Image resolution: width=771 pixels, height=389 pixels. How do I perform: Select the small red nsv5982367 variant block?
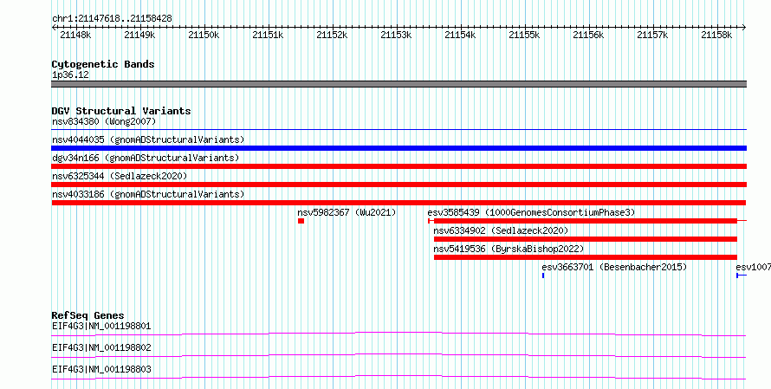(x=301, y=221)
